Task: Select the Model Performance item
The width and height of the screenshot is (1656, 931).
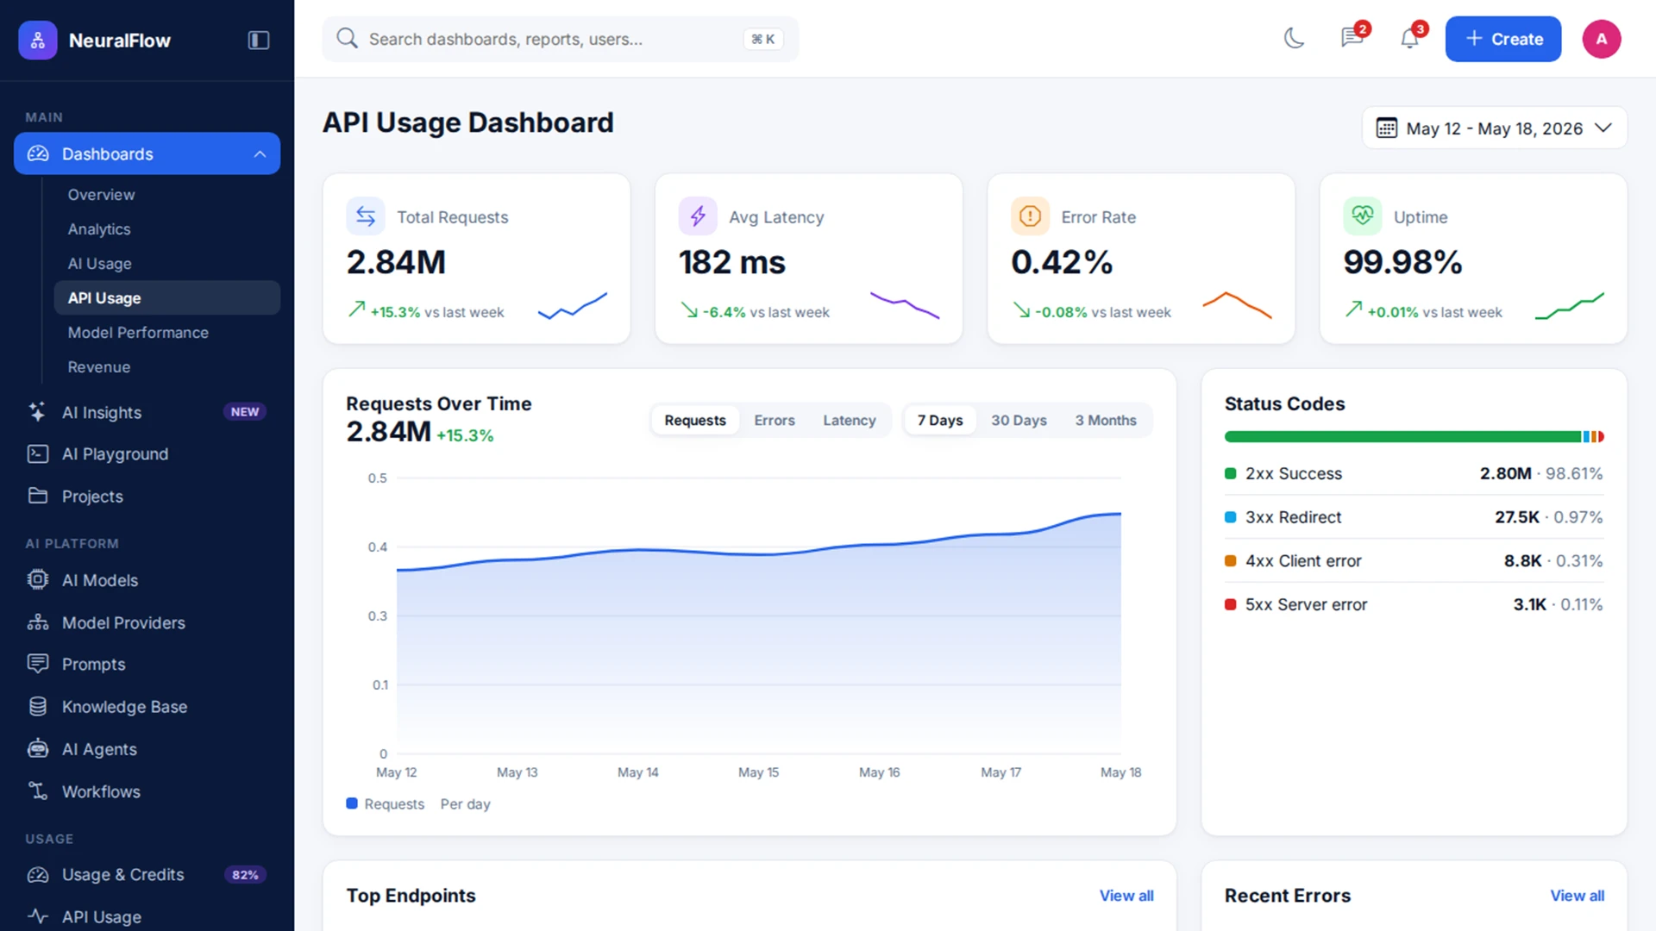Action: [x=166, y=333]
